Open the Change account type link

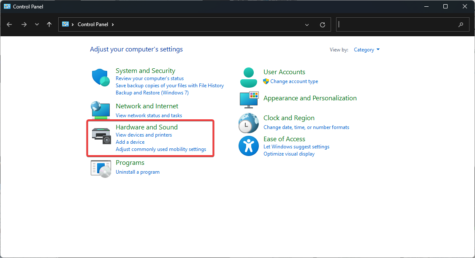point(294,81)
